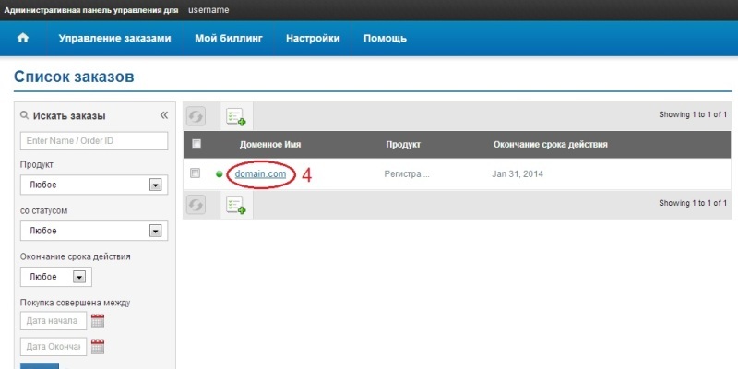Click the add-list icon above the table header
The height and width of the screenshot is (369, 738).
click(x=236, y=117)
